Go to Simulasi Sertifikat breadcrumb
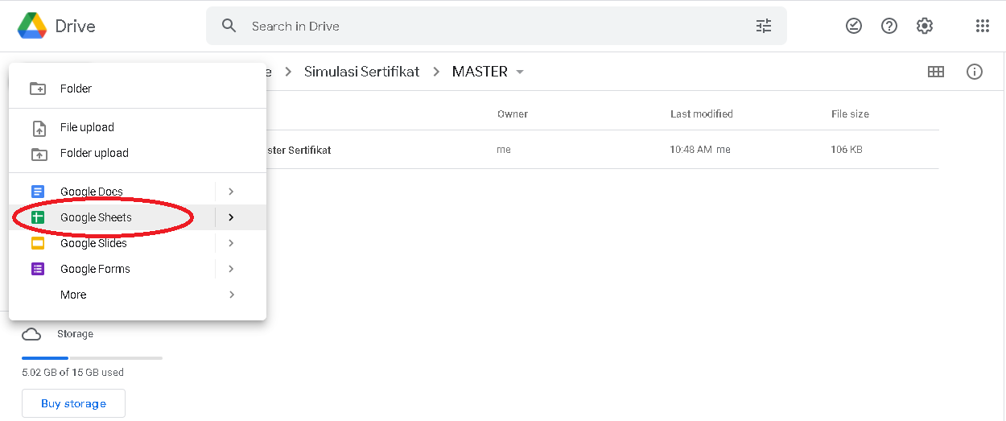The image size is (1006, 421). tap(361, 72)
